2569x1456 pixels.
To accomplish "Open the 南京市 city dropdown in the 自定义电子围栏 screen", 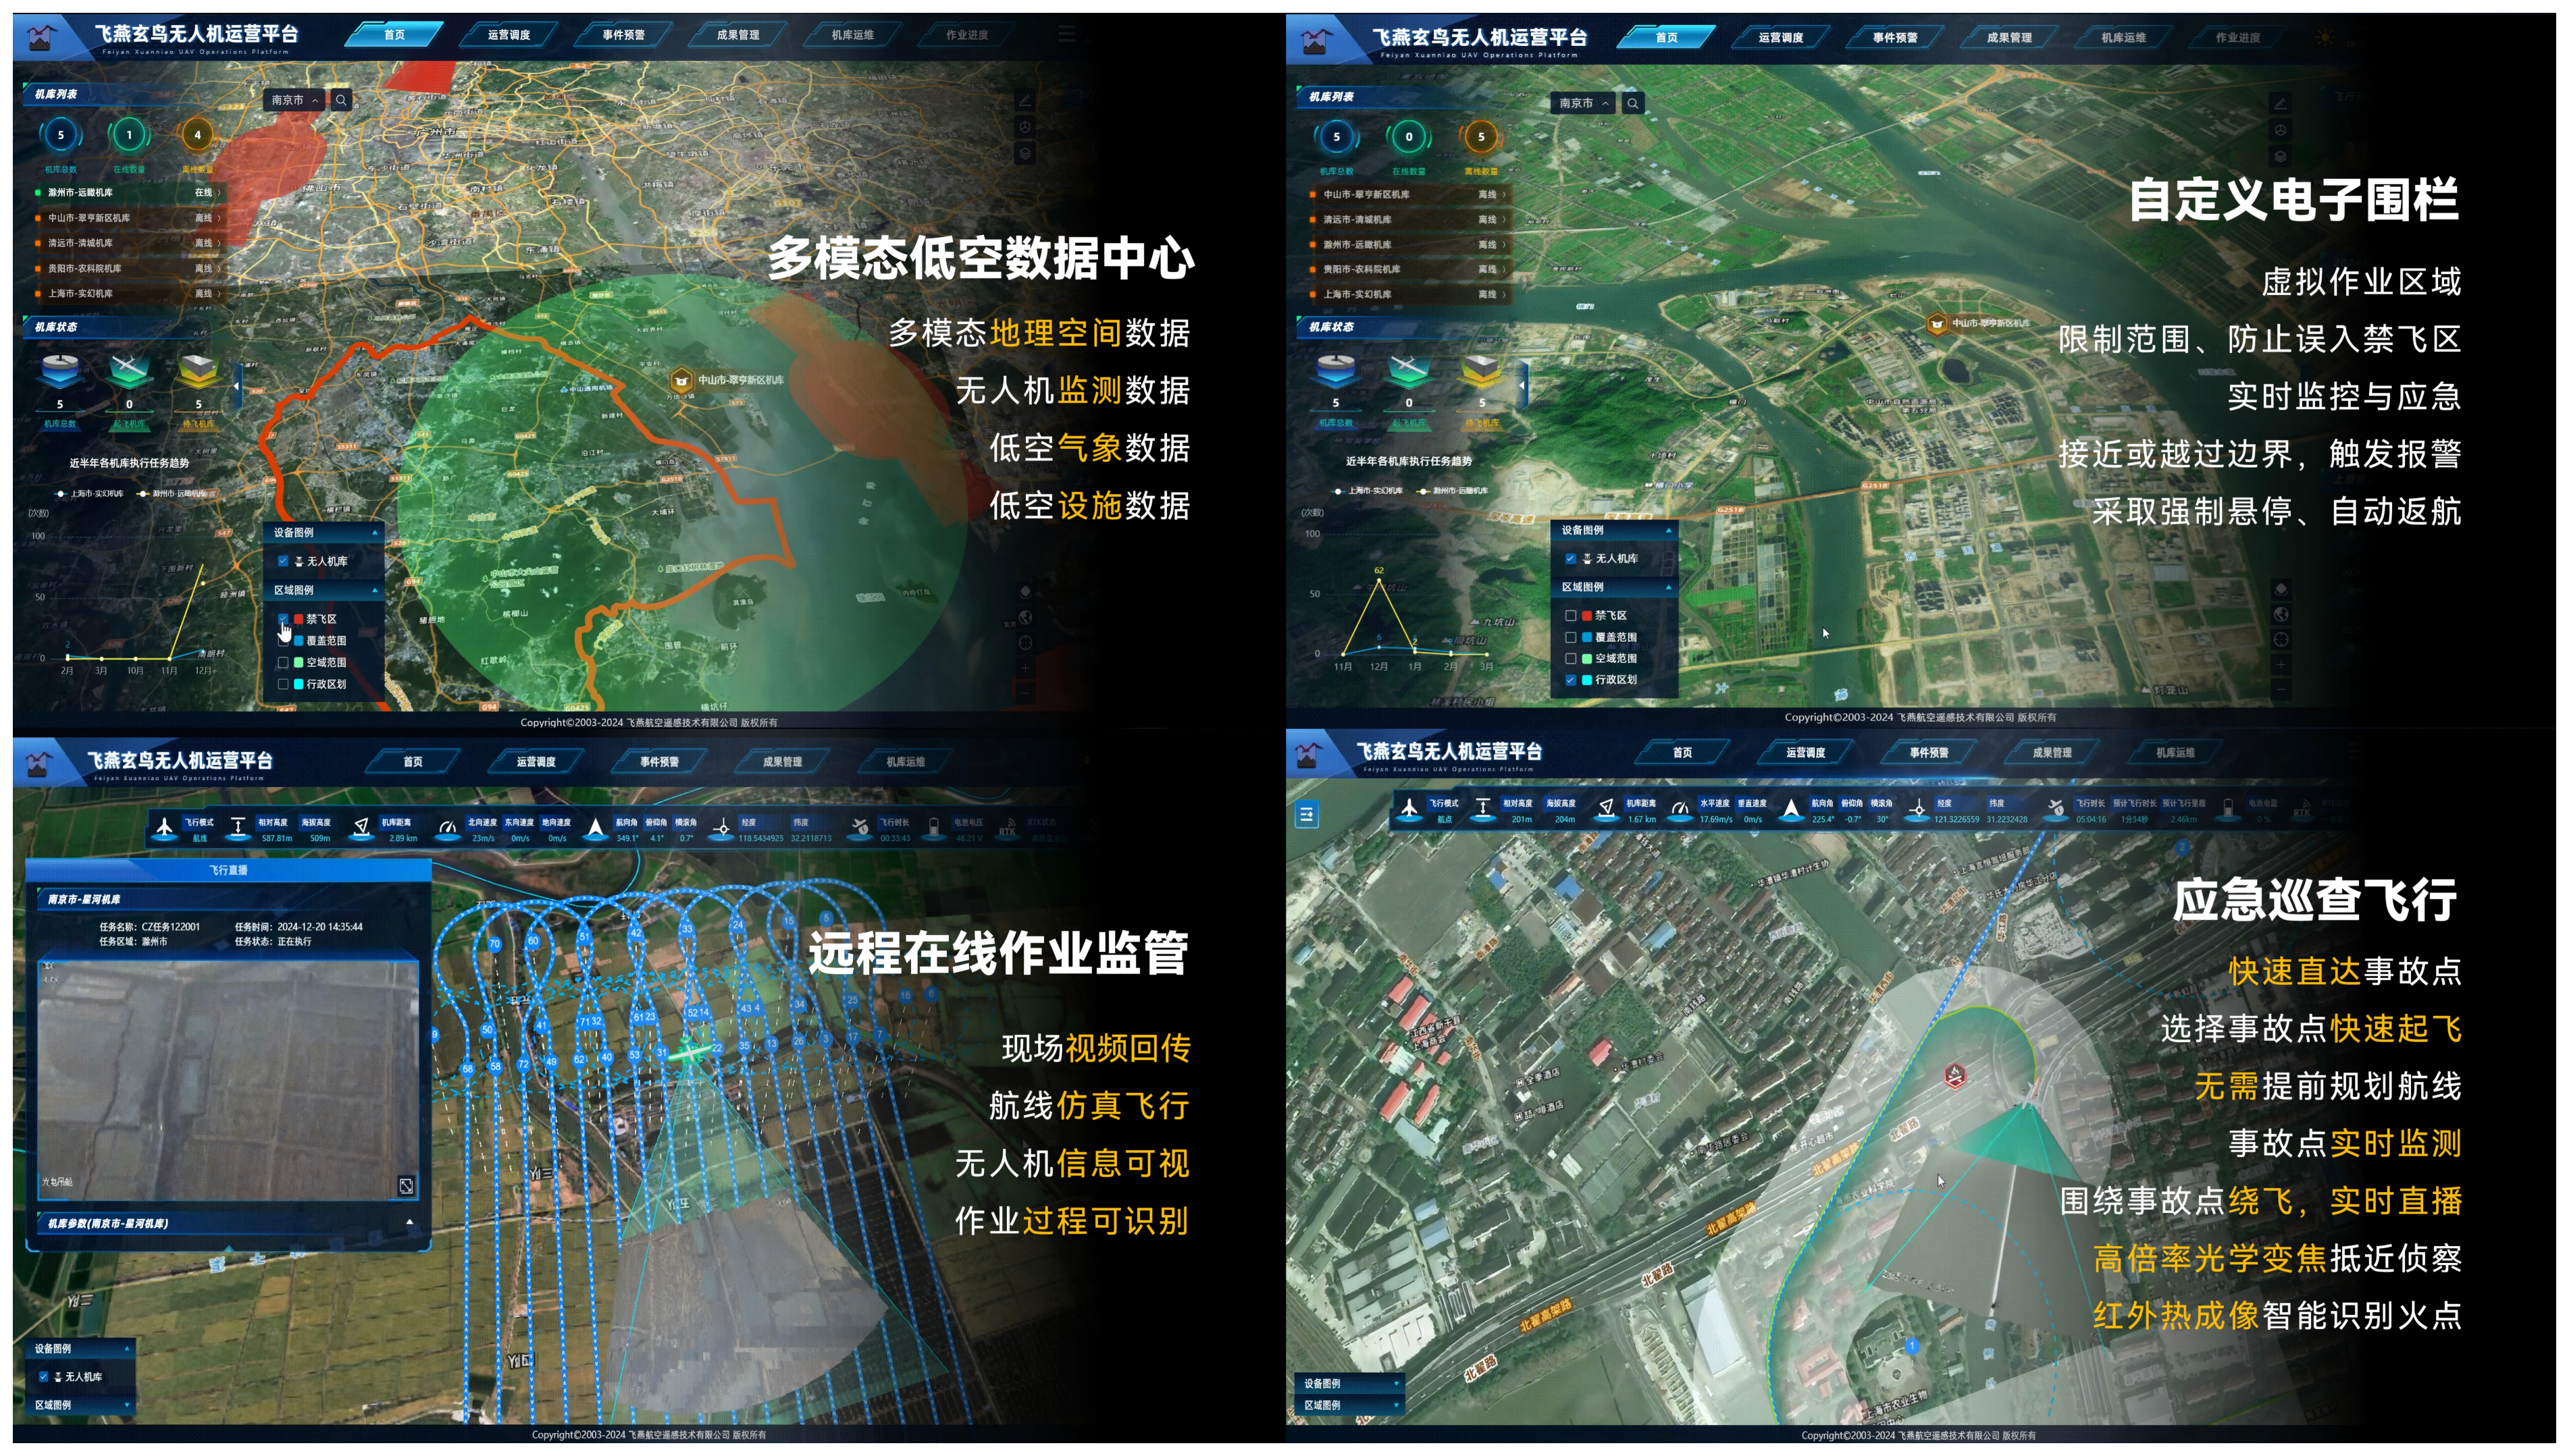I will click(1584, 103).
